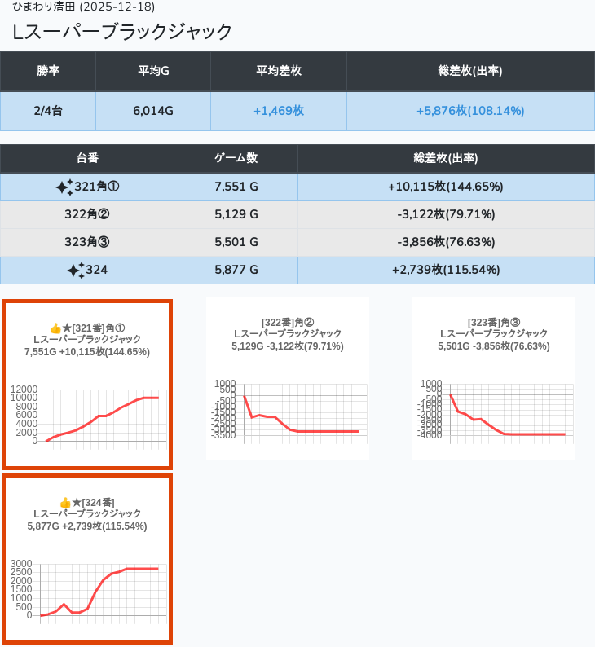Click thumbs-up icon on the 321番 chart card
This screenshot has height=647, width=595.
point(55,328)
